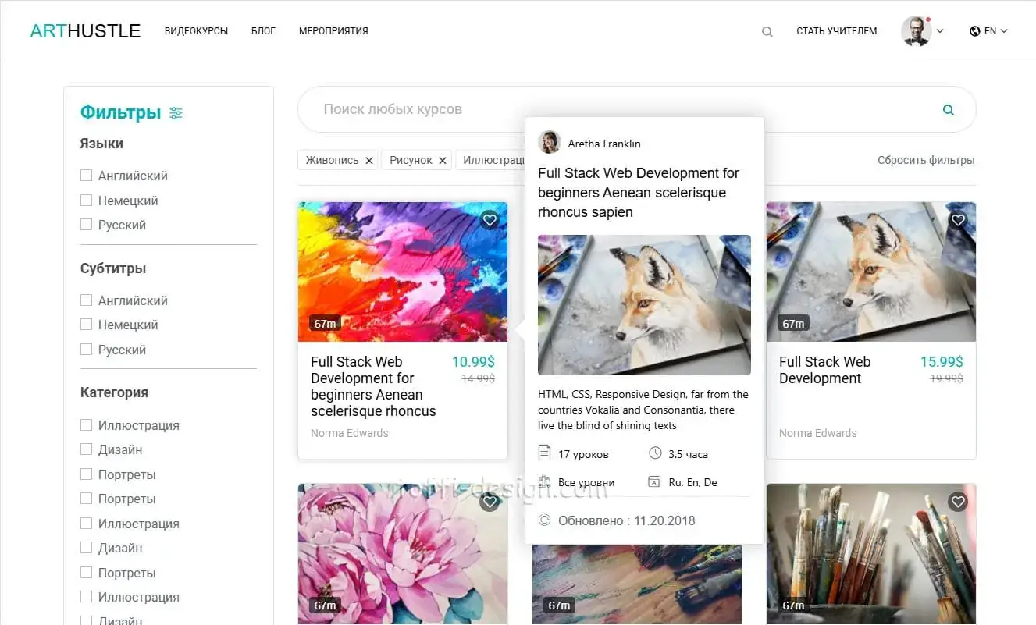Remove the Живопись filter chip

[x=368, y=159]
